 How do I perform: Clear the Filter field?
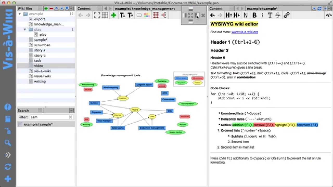[x=71, y=117]
